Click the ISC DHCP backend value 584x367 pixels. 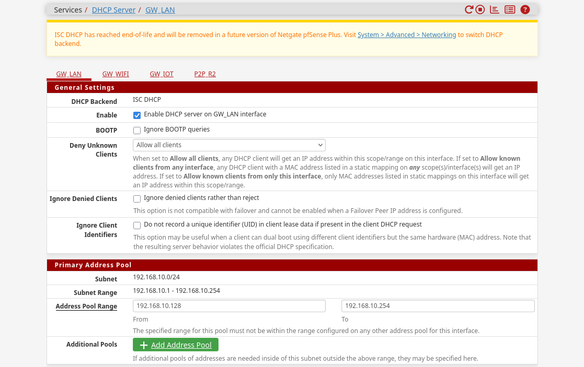coord(147,100)
